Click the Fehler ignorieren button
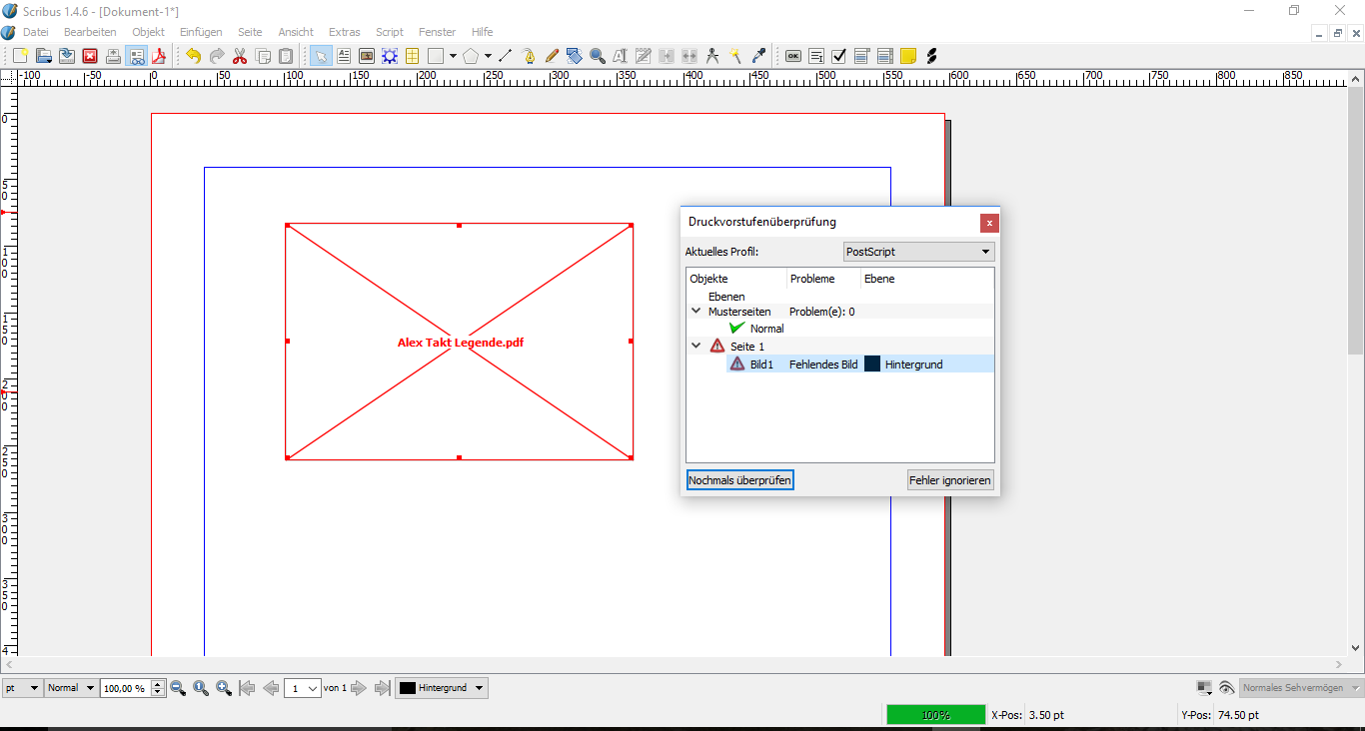Viewport: 1365px width, 731px height. (x=949, y=480)
